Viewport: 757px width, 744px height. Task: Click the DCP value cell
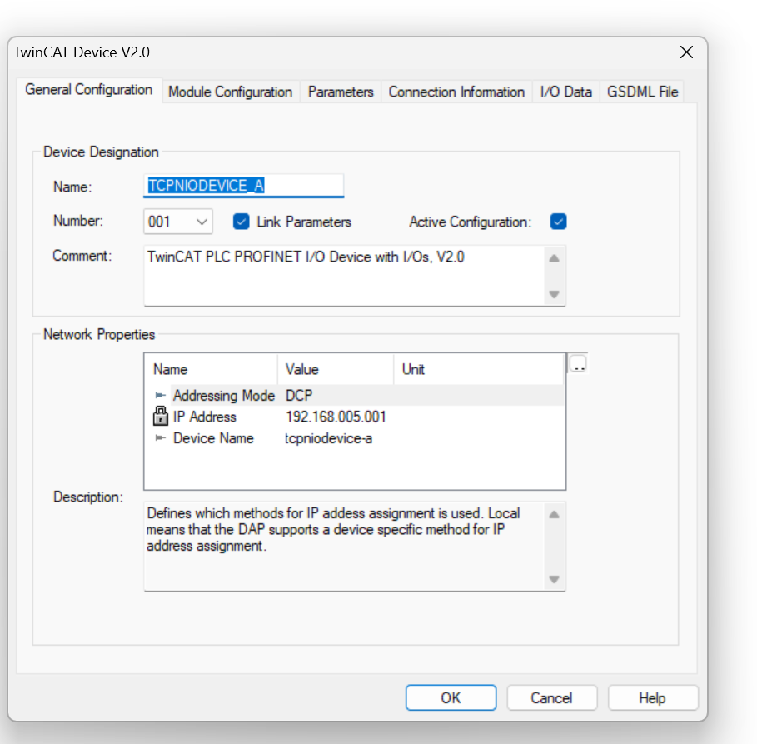pyautogui.click(x=299, y=396)
